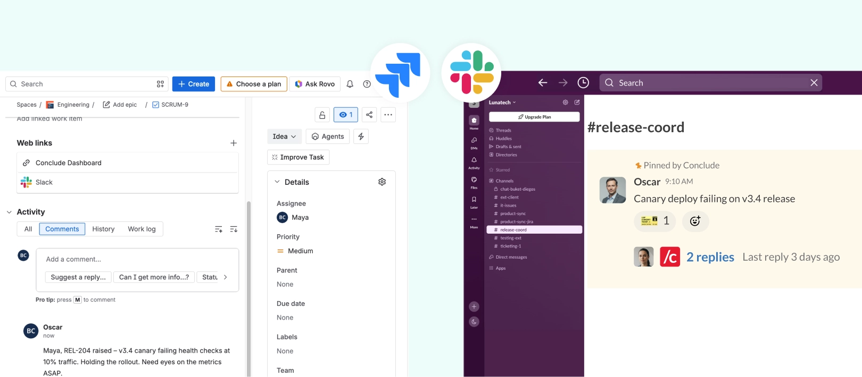Click the share icon in Jira issue
Screen dimensions: 862x377
[369, 115]
